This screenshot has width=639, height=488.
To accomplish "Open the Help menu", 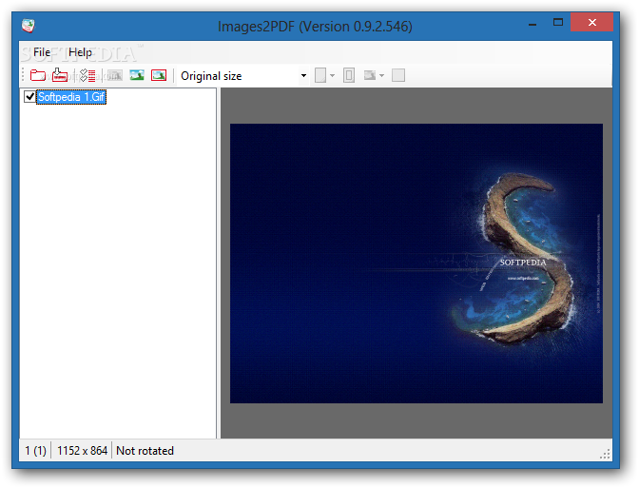I will (80, 52).
